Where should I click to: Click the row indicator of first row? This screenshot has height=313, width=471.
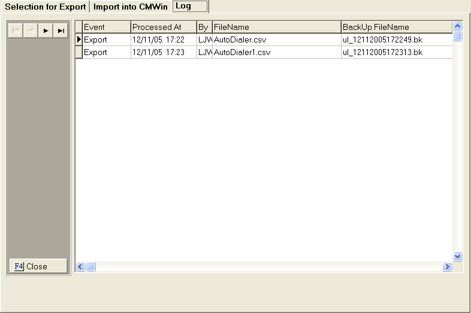[78, 39]
